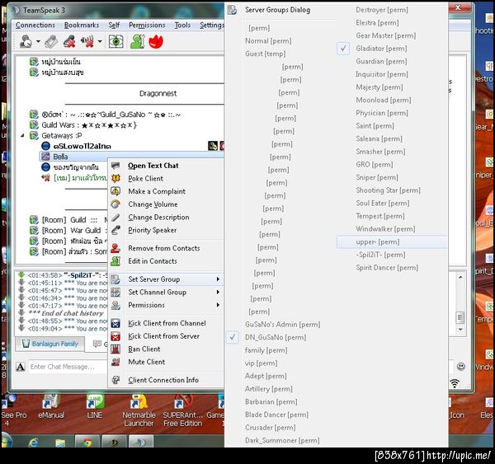Check the Sniper [perm] group

(377, 177)
